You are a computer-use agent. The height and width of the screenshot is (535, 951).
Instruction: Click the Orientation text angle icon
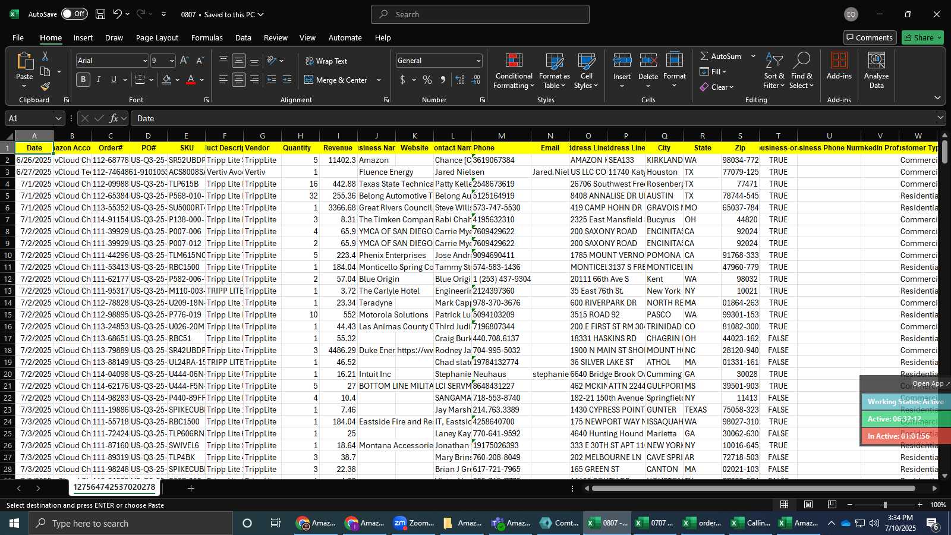pyautogui.click(x=272, y=61)
